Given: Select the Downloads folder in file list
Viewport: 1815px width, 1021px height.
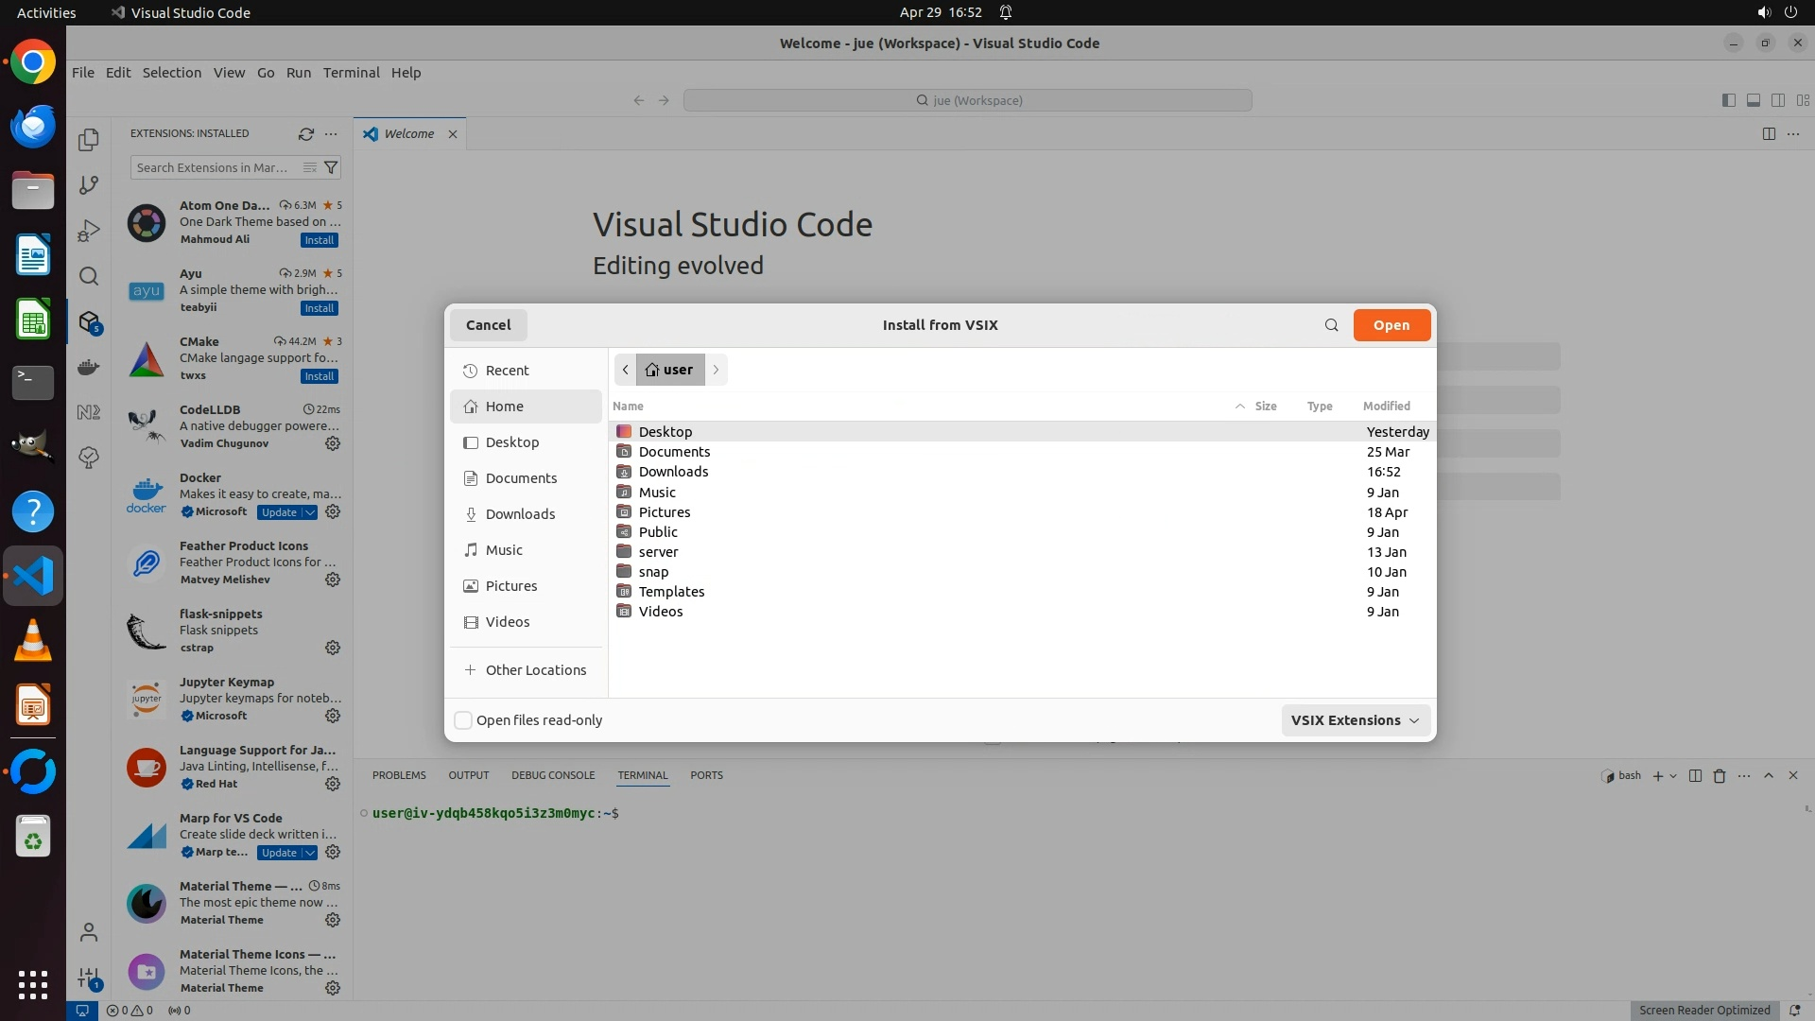Looking at the screenshot, I should [673, 472].
